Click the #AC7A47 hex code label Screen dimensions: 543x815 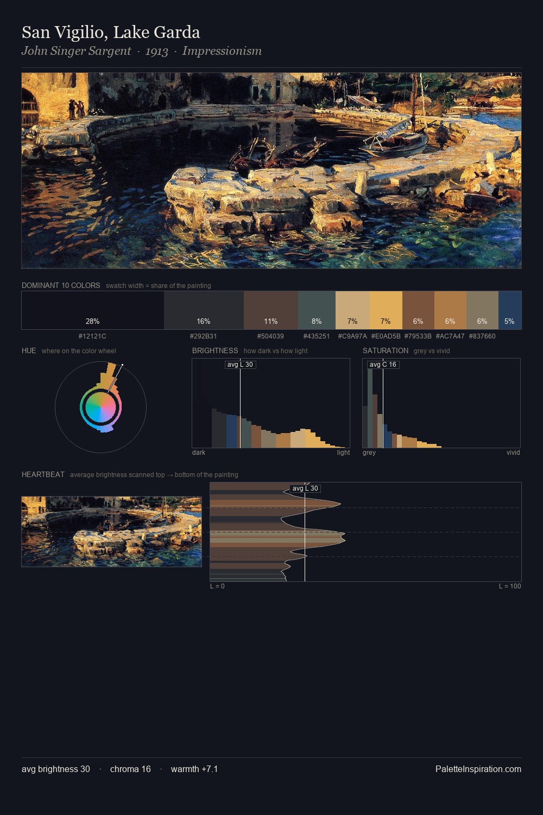(x=450, y=336)
